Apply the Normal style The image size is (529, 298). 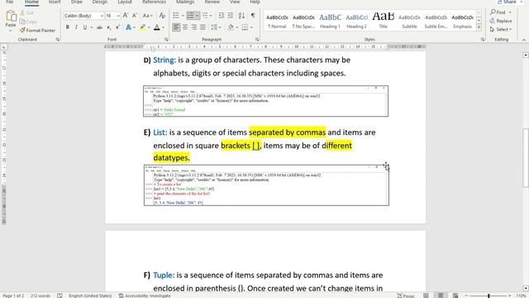[277, 21]
